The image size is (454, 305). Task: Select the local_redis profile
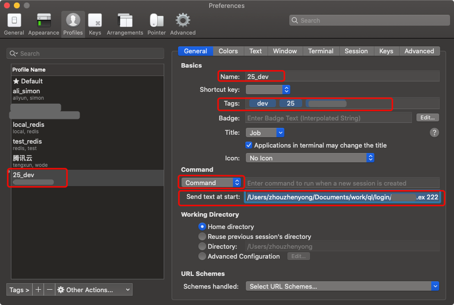(x=88, y=128)
